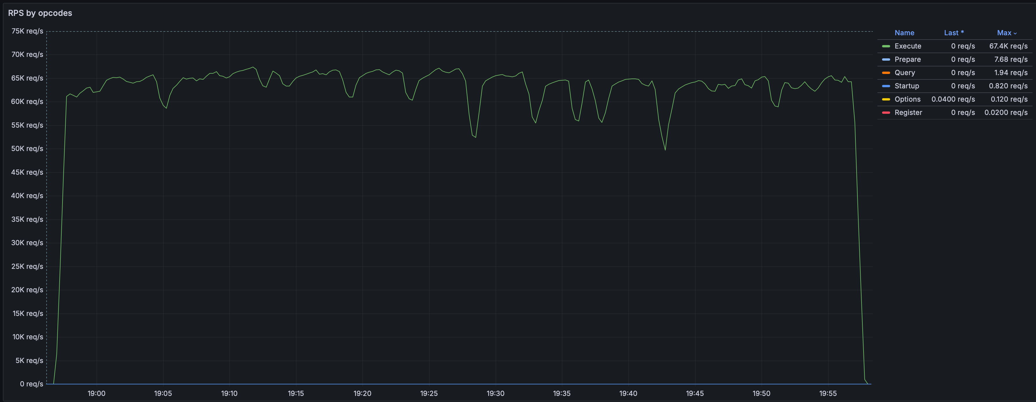This screenshot has width=1036, height=402.
Task: Click the 19:30 time axis label
Action: tap(495, 393)
